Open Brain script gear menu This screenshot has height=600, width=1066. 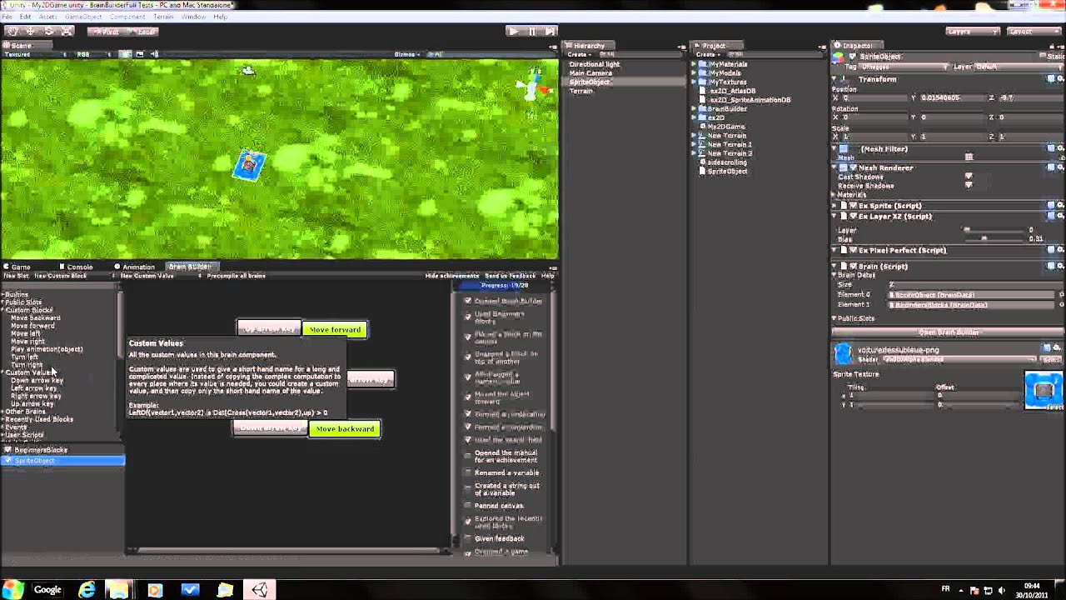(1059, 267)
